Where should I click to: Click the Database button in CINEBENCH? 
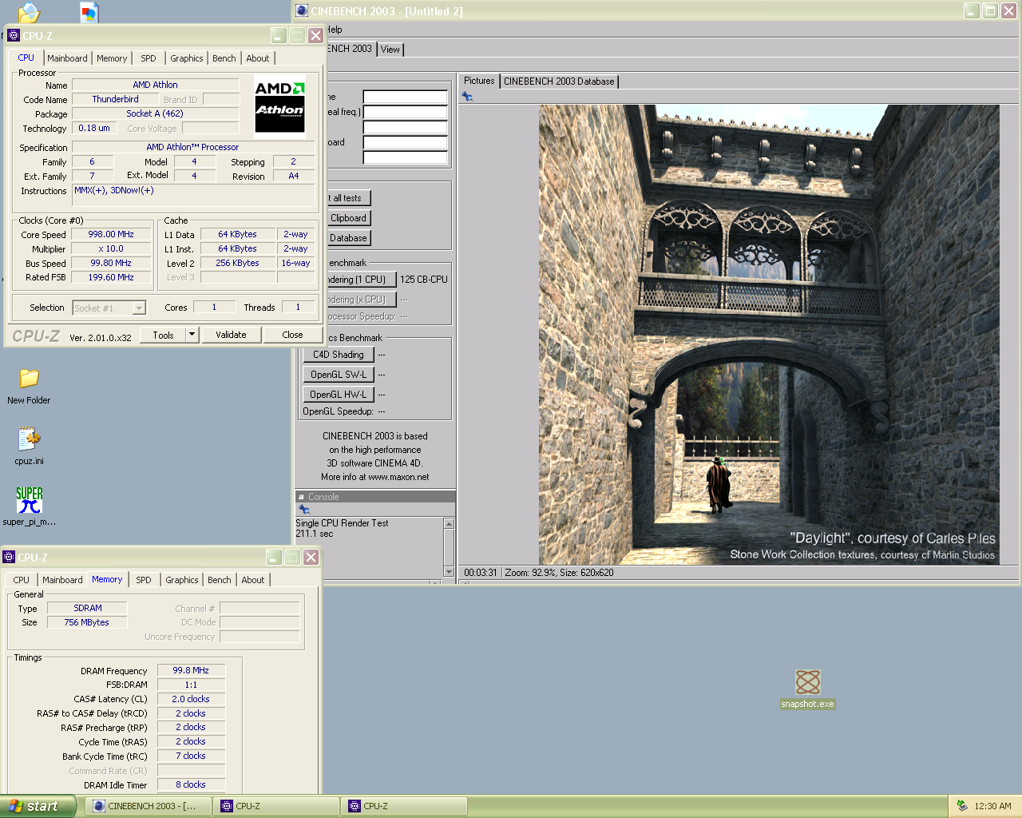[348, 238]
